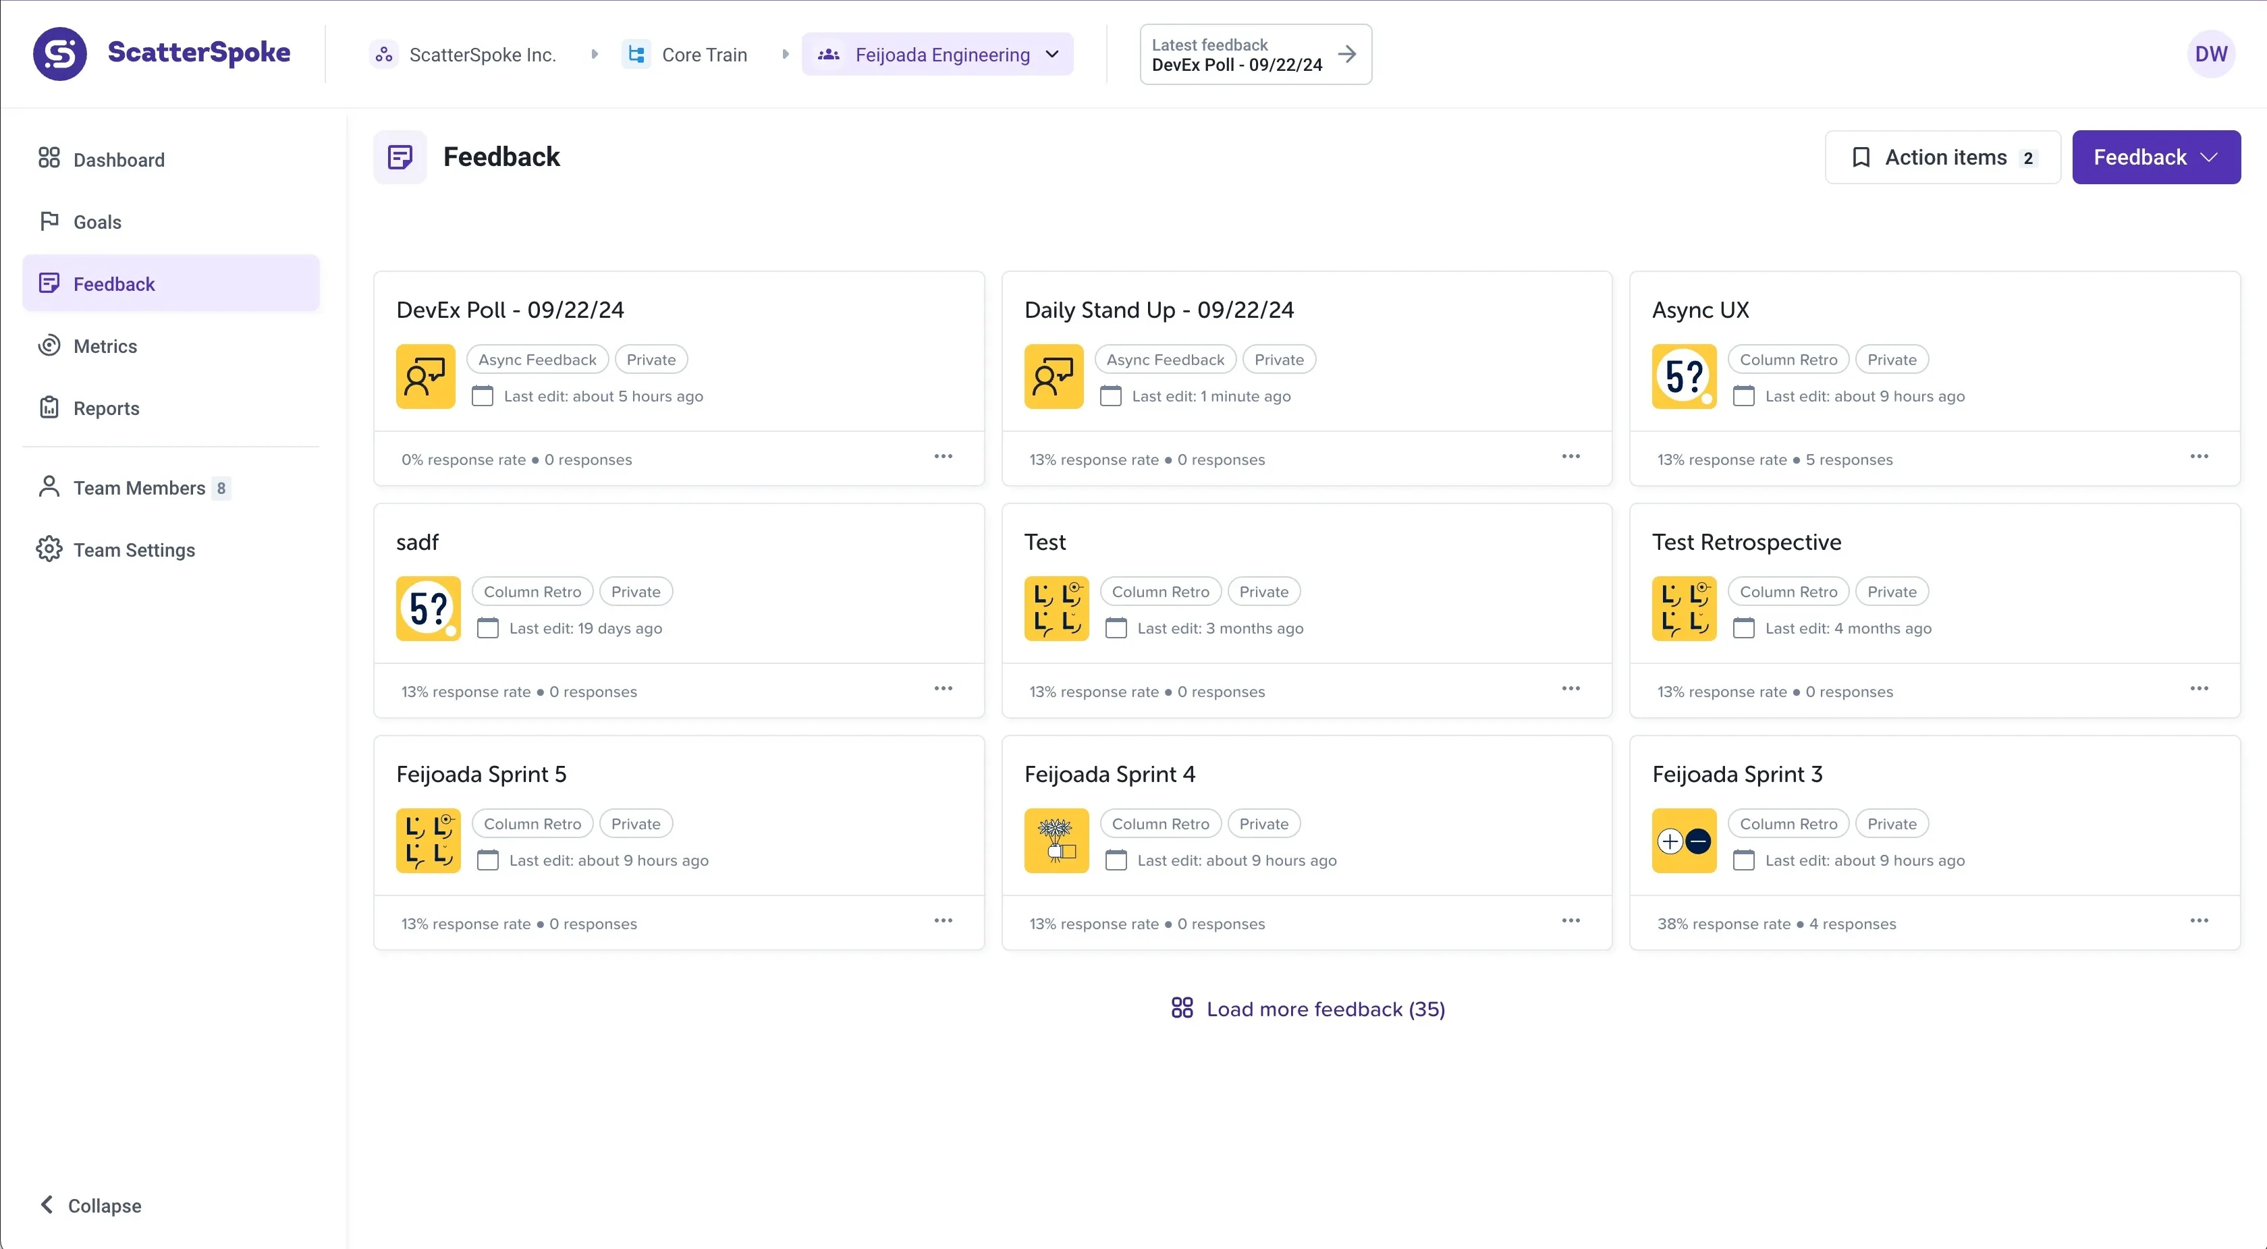Open the Metrics page
This screenshot has height=1249, width=2267.
tap(105, 345)
